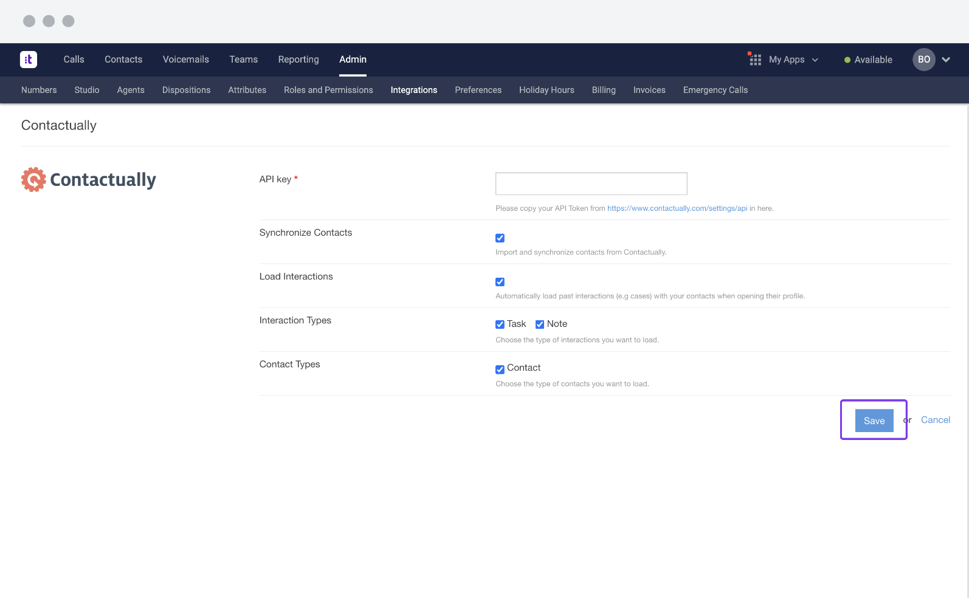The height and width of the screenshot is (598, 969).
Task: Toggle the Load Interactions checkbox
Action: click(500, 282)
